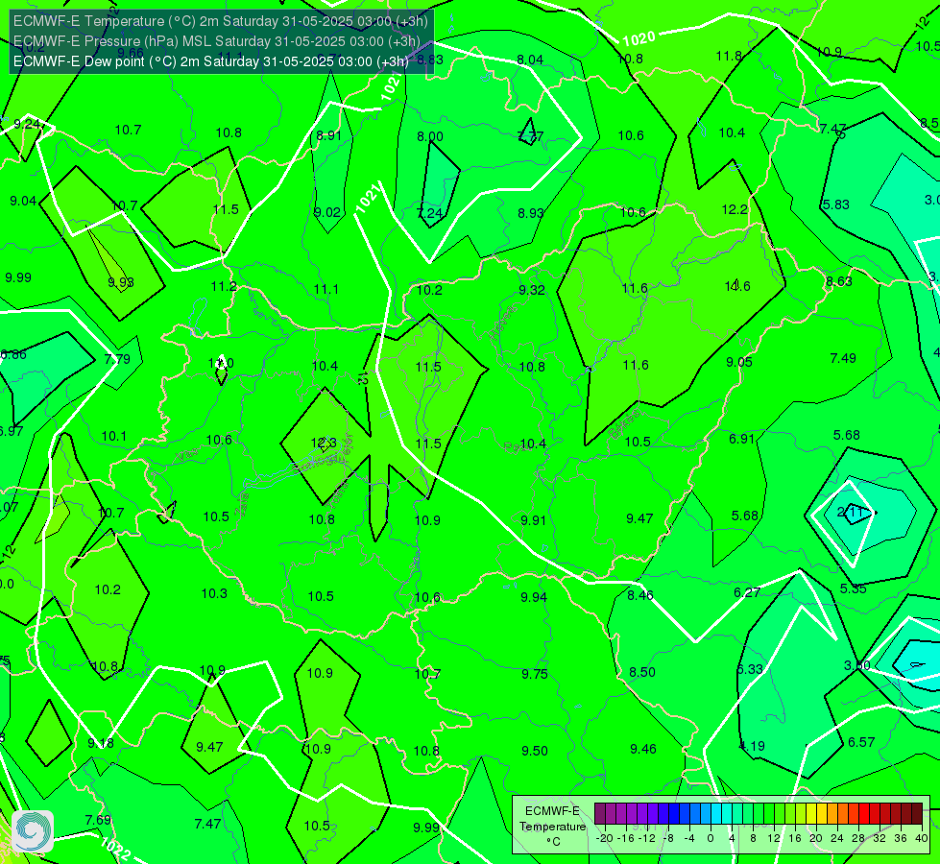Click the 8.83 temperature value

[x=430, y=60]
